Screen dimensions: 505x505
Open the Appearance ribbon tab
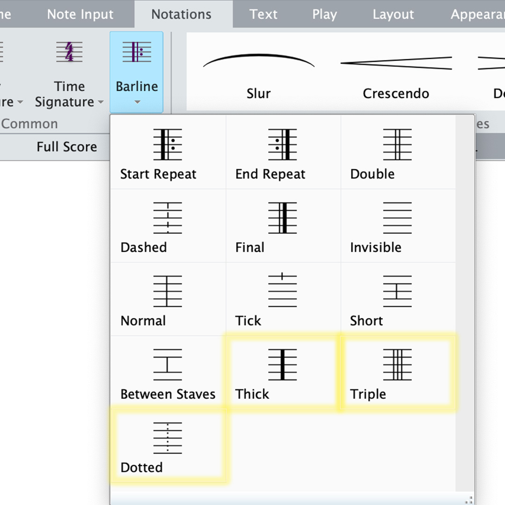tap(477, 14)
